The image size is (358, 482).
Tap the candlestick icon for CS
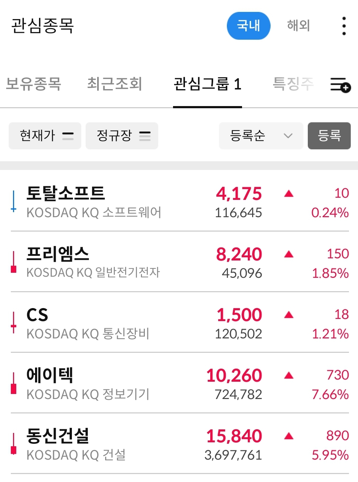14,322
